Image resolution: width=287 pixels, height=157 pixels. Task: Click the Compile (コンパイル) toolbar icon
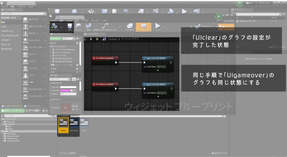tap(54, 26)
